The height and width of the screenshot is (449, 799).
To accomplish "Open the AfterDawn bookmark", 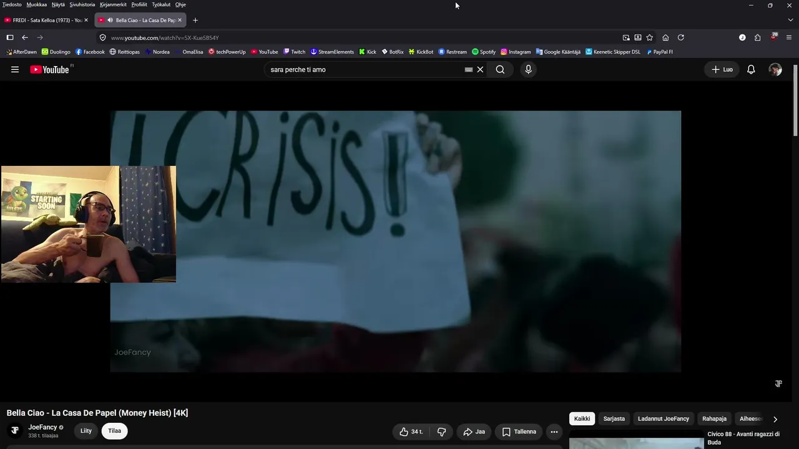I will click(21, 52).
